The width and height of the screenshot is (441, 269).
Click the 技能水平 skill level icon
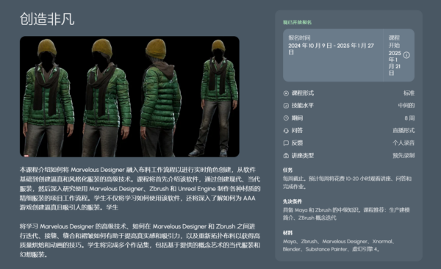[286, 106]
